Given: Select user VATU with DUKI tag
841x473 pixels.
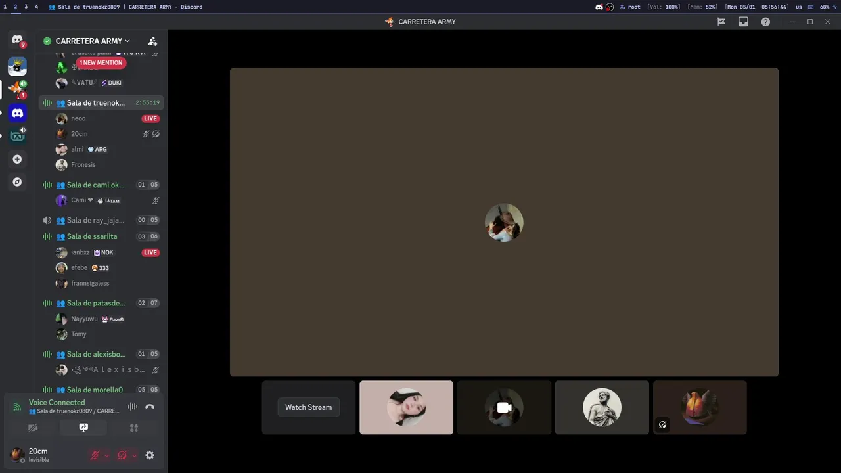Looking at the screenshot, I should click(108, 83).
